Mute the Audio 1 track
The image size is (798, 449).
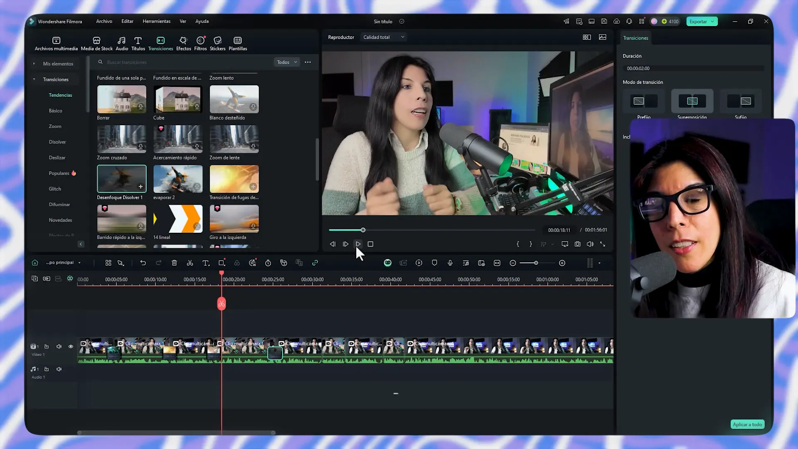click(x=59, y=370)
